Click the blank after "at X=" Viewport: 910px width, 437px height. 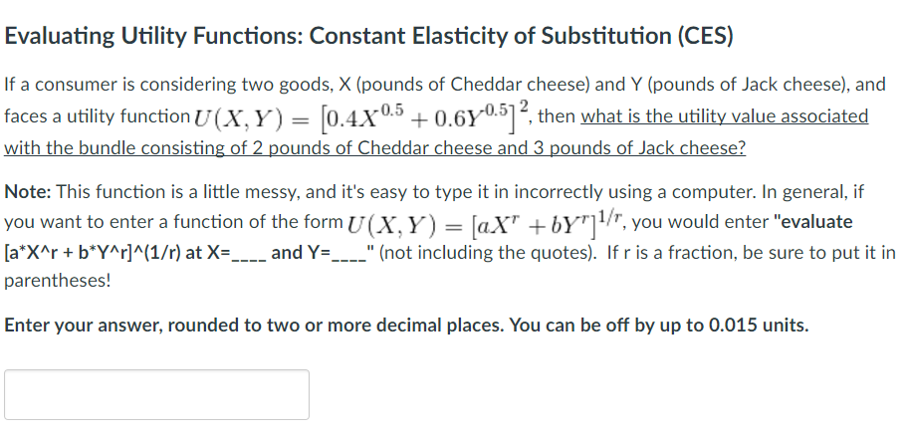click(x=249, y=254)
